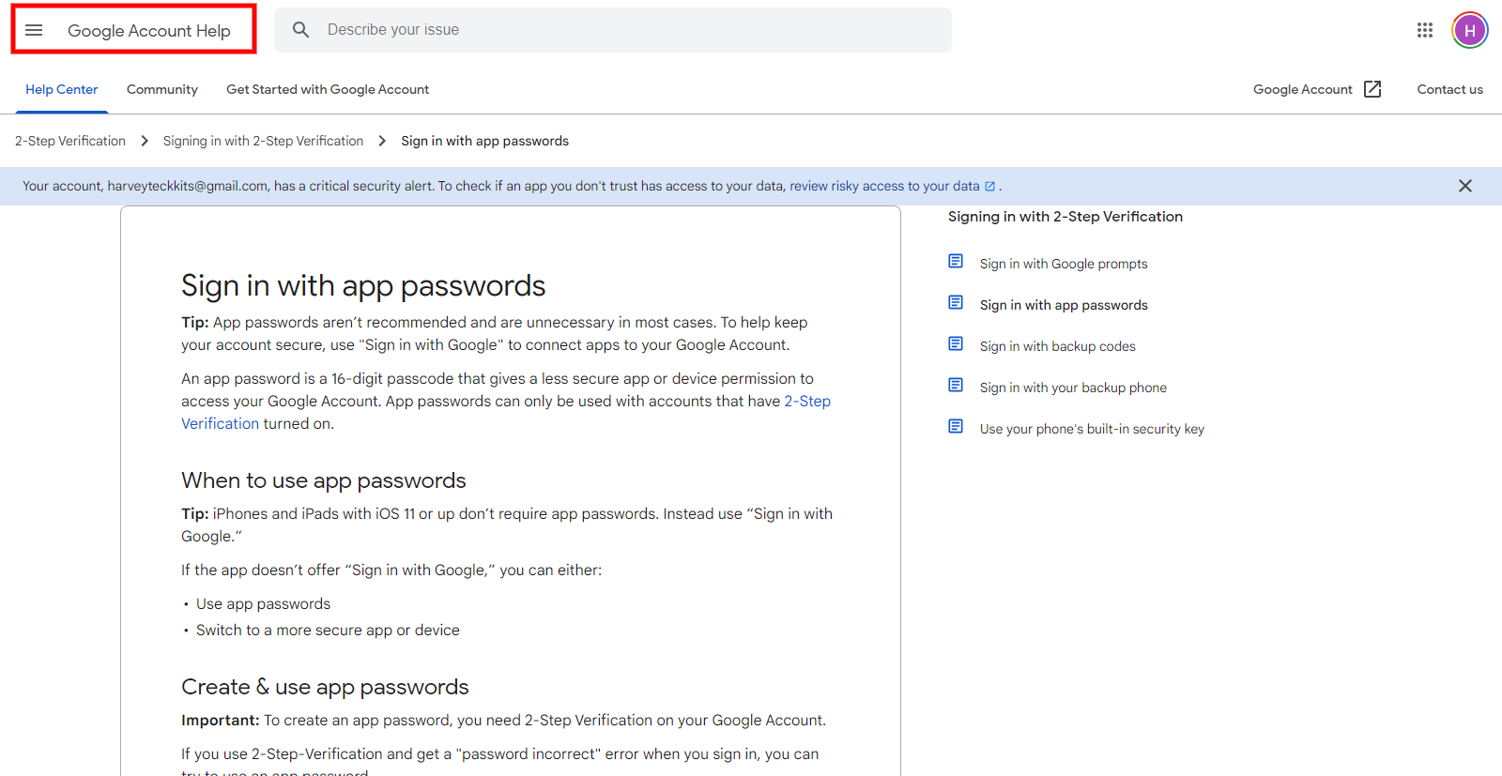Image resolution: width=1502 pixels, height=776 pixels.
Task: Click the article icon beside built-in security key
Action: [956, 427]
